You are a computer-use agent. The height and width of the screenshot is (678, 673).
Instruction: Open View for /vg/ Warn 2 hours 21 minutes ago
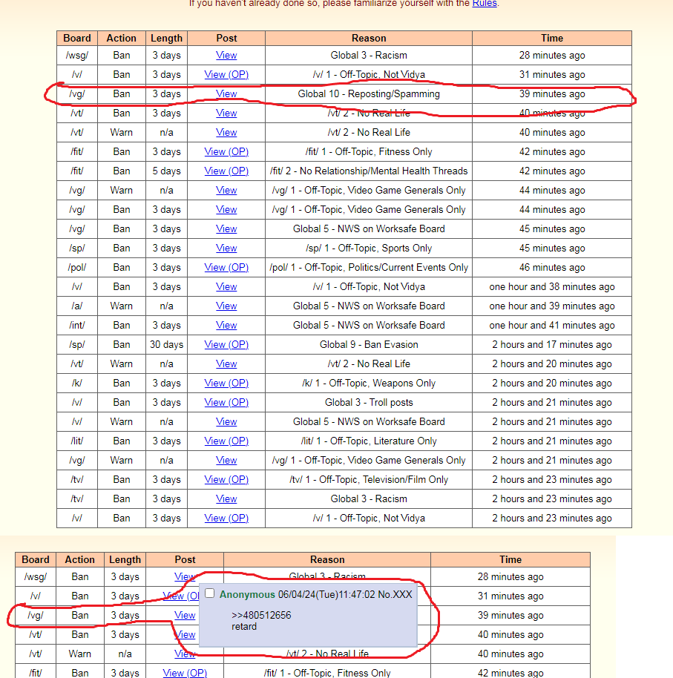pos(226,460)
